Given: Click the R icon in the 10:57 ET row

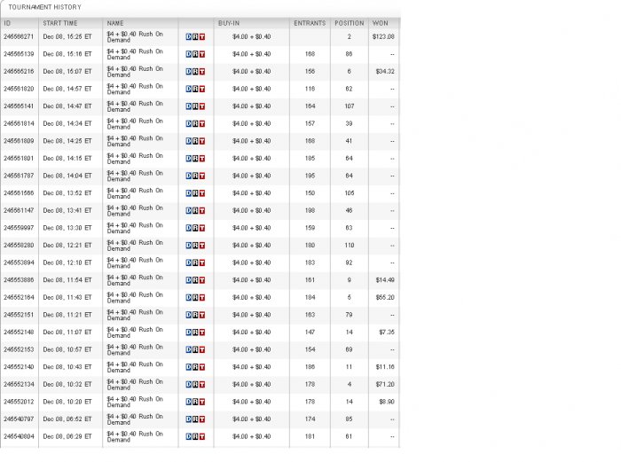Looking at the screenshot, I should click(195, 350).
